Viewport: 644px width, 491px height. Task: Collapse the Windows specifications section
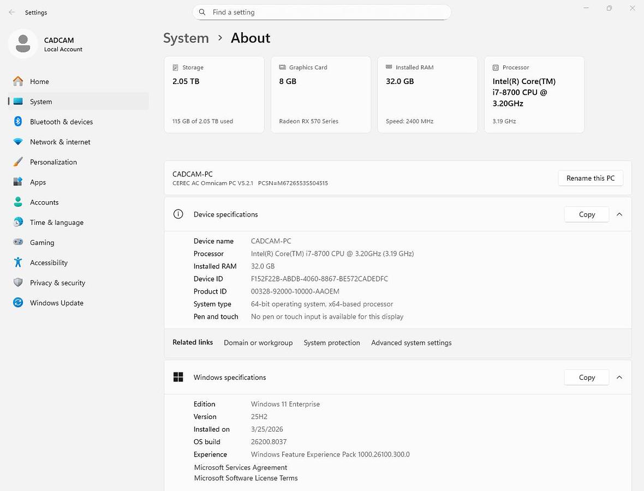(619, 378)
